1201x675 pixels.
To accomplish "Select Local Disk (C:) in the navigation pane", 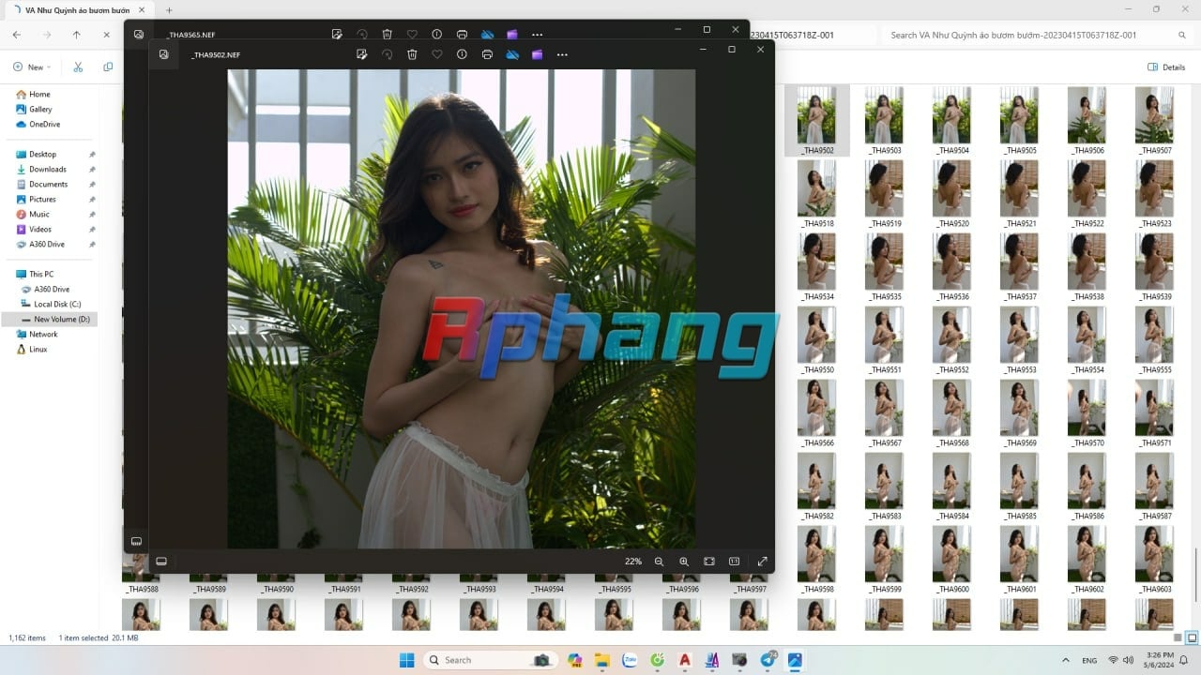I will (x=57, y=304).
